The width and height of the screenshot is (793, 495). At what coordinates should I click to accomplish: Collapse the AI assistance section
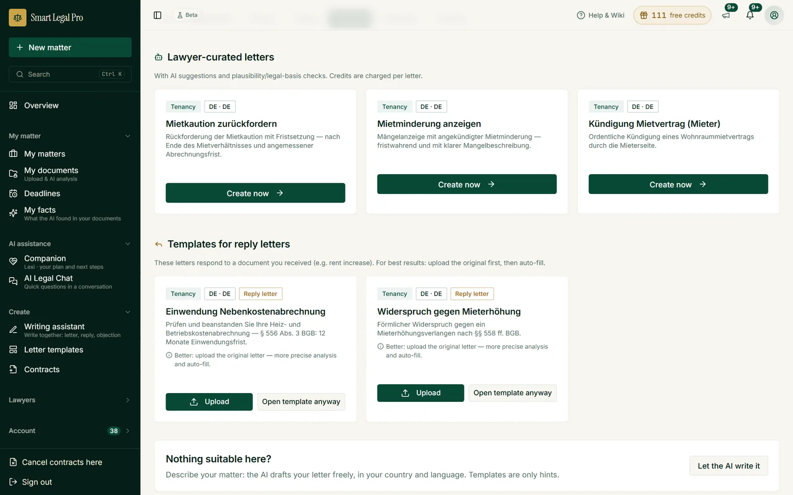click(x=70, y=244)
